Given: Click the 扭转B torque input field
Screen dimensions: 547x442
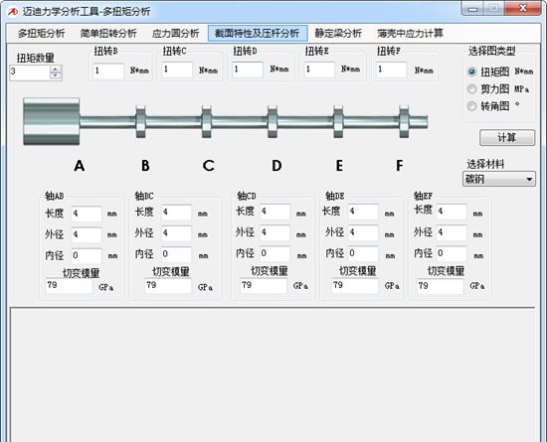Looking at the screenshot, I should [108, 71].
